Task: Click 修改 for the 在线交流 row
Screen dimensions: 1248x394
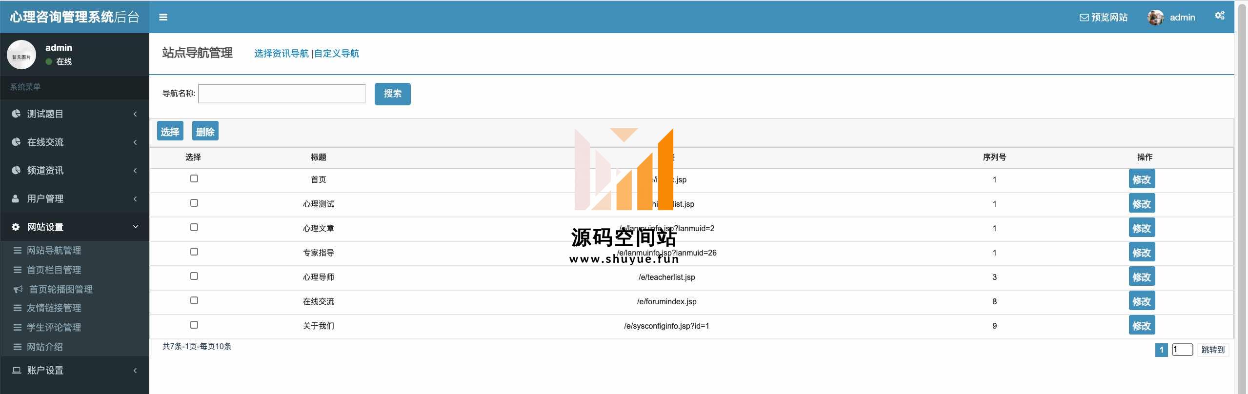Action: (1142, 301)
